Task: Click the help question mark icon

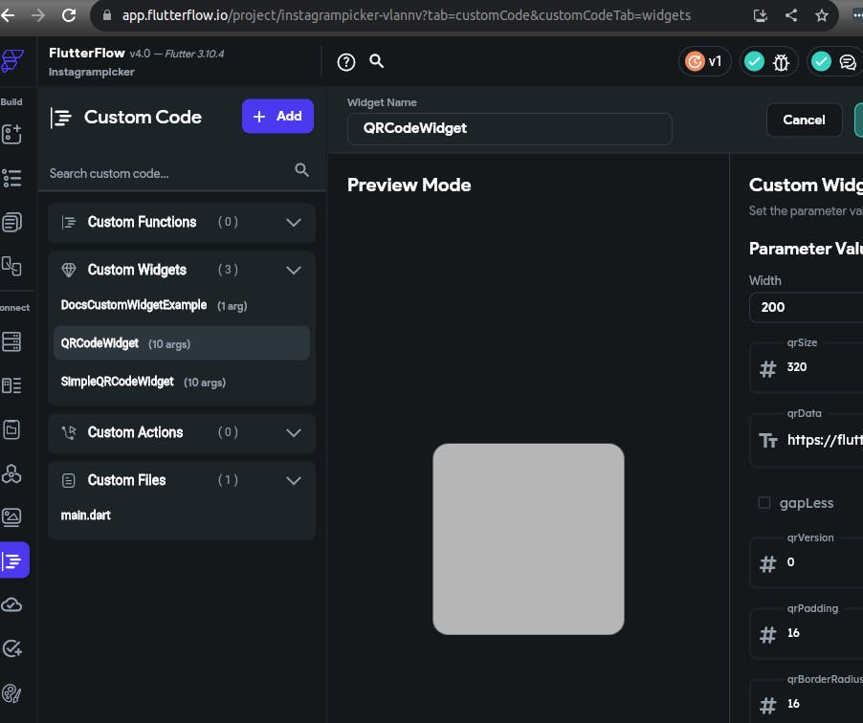Action: 346,62
